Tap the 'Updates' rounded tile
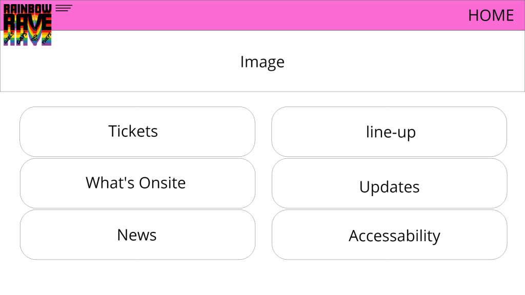This screenshot has width=525, height=295. 389,183
